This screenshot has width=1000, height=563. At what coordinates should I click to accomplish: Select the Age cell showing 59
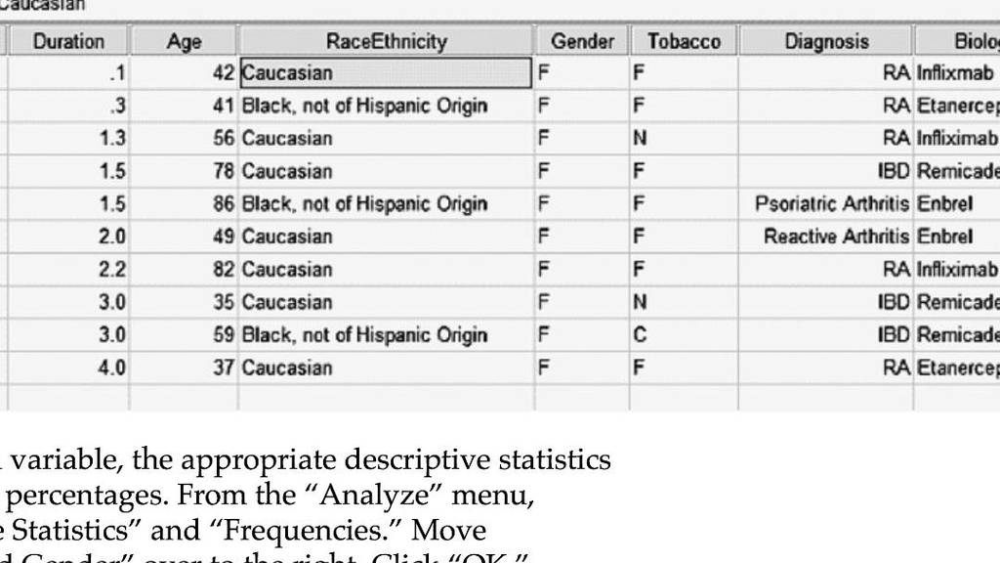[x=184, y=335]
